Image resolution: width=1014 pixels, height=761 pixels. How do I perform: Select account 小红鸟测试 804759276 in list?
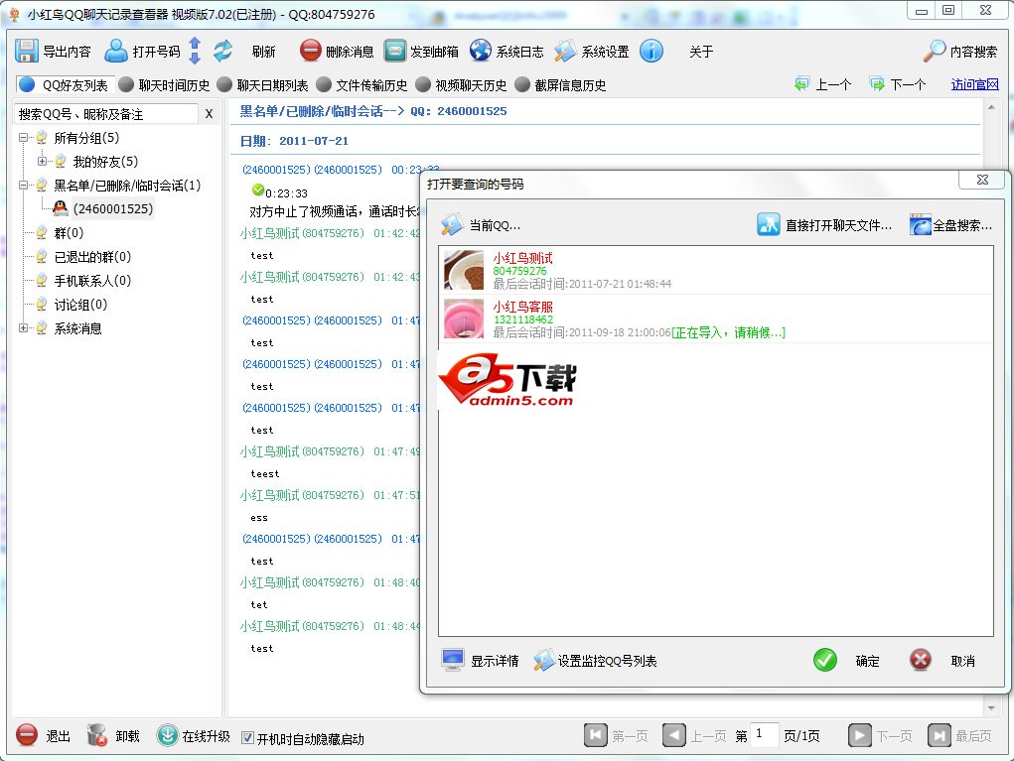pyautogui.click(x=716, y=270)
